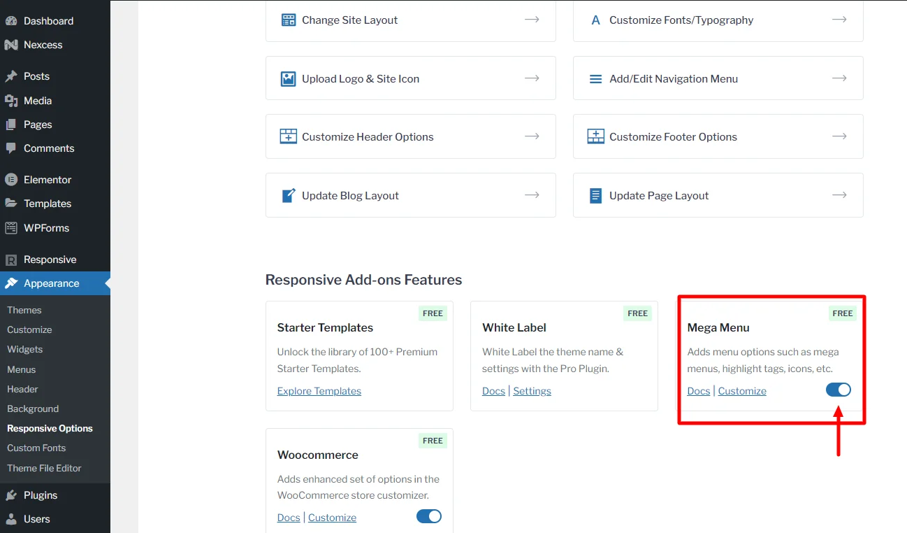Viewport: 907px width, 533px height.
Task: Click the Customize Fonts letter A icon
Action: [596, 20]
